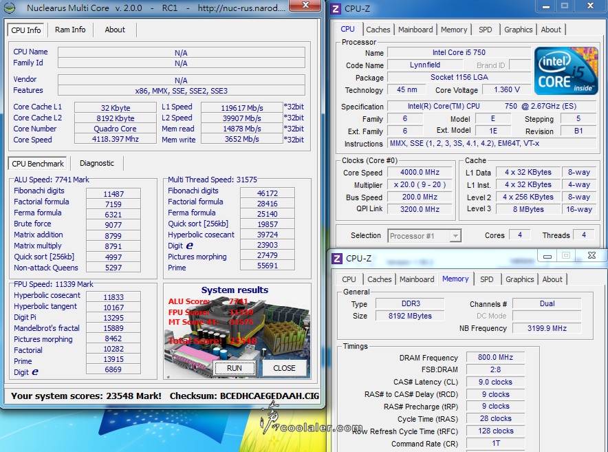Open the Processor #1 selection dropdown
Viewport: 608px width, 452px height.
[x=424, y=235]
